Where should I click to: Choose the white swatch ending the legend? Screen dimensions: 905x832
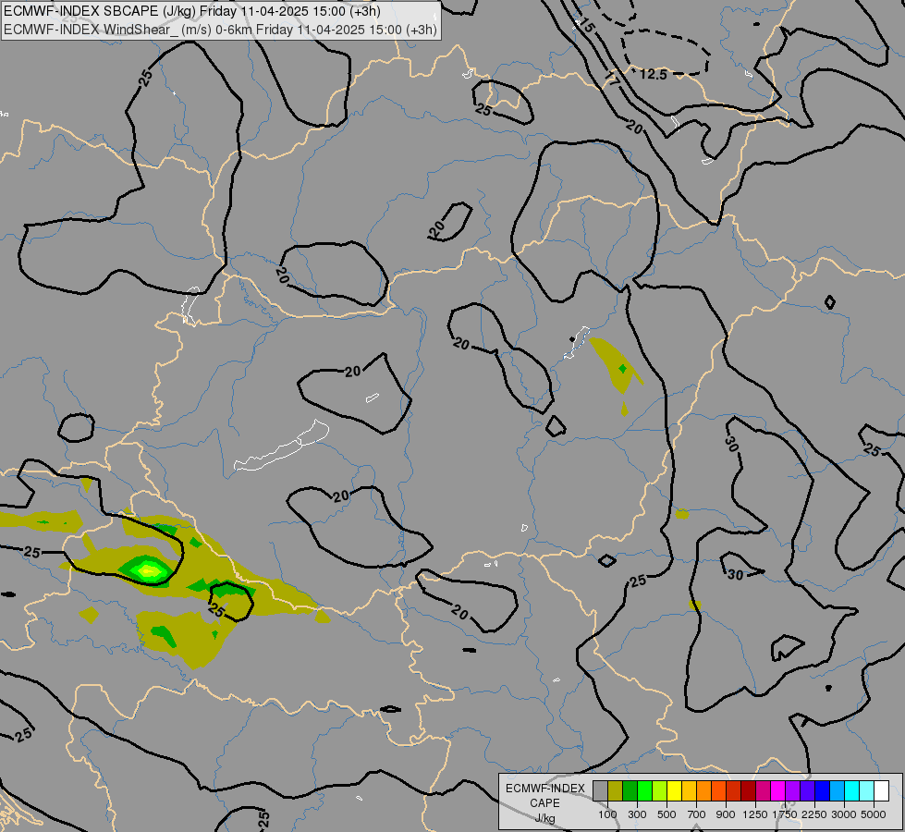(881, 790)
